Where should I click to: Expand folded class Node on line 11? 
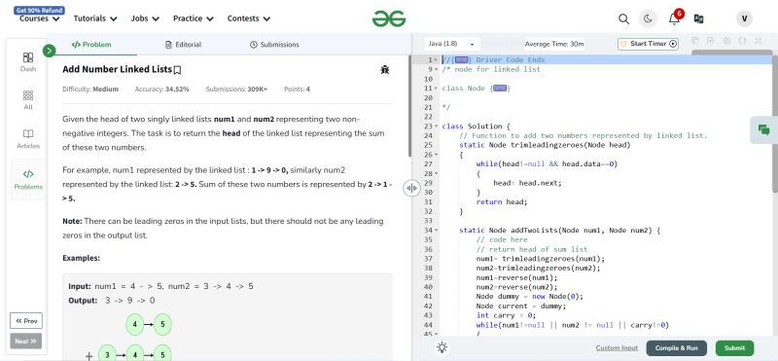(x=500, y=89)
